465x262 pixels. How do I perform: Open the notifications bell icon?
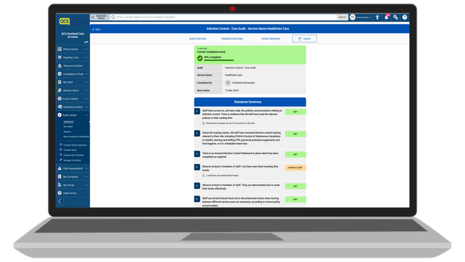pos(386,17)
